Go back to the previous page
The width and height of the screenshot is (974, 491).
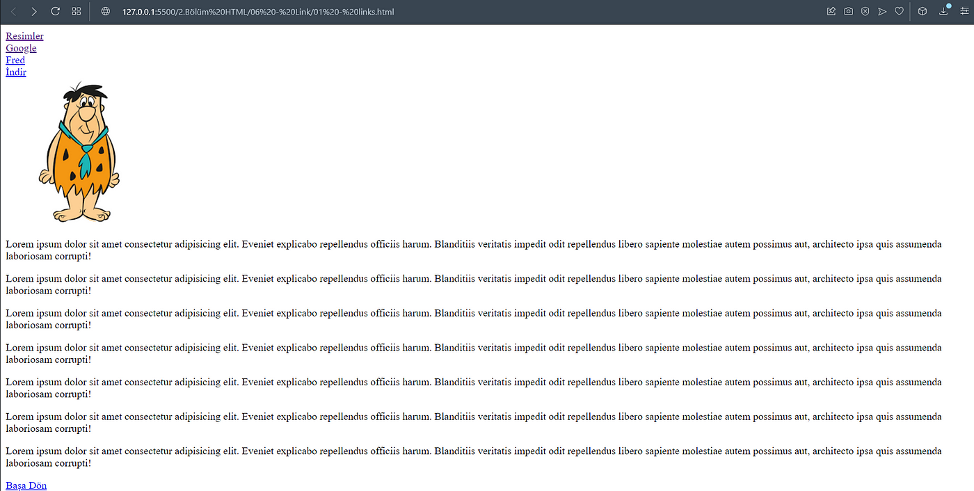[x=14, y=12]
